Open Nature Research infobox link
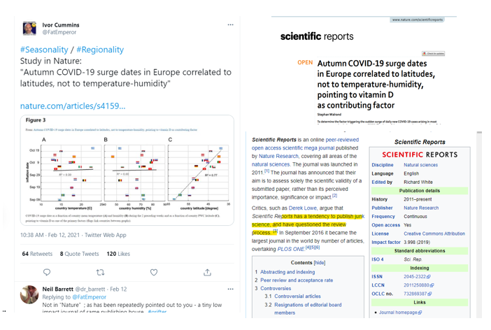The height and width of the screenshot is (330, 491). click(421, 208)
